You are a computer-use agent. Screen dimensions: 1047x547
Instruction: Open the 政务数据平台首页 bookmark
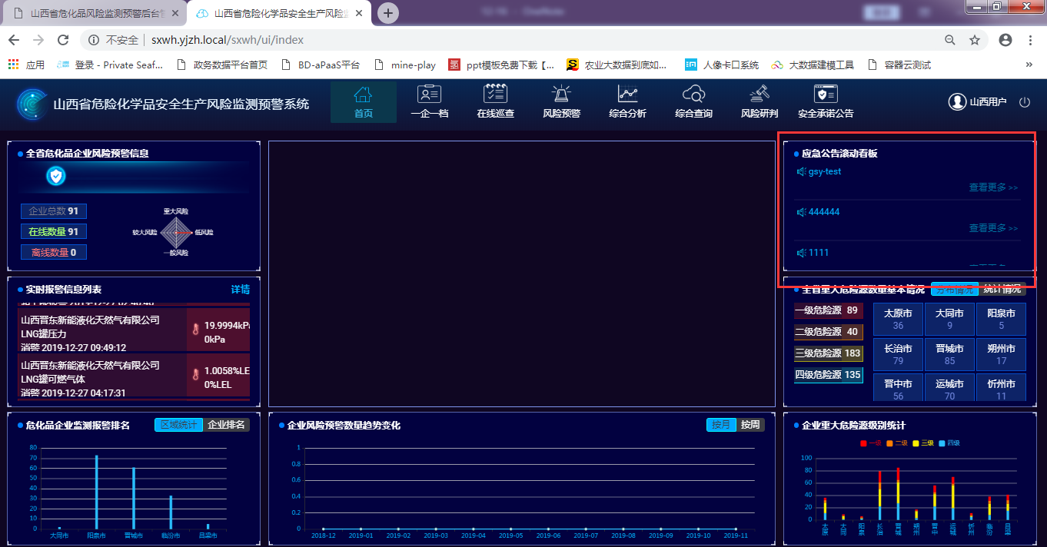click(x=222, y=65)
